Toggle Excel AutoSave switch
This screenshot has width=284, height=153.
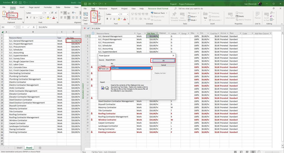coord(14,2)
